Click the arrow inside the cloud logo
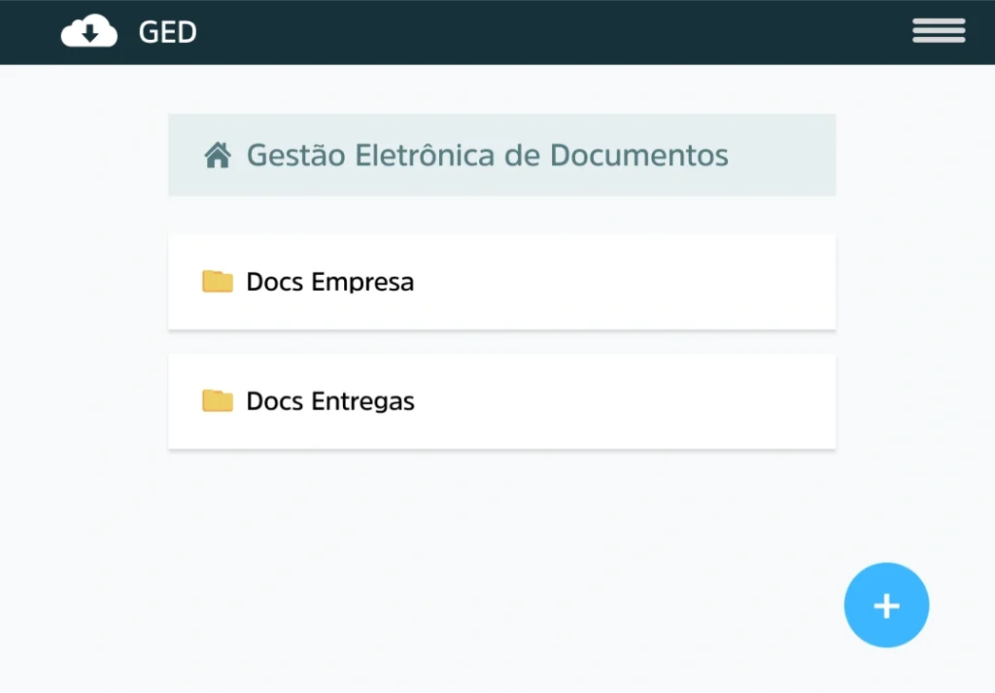The width and height of the screenshot is (995, 693). [x=89, y=35]
